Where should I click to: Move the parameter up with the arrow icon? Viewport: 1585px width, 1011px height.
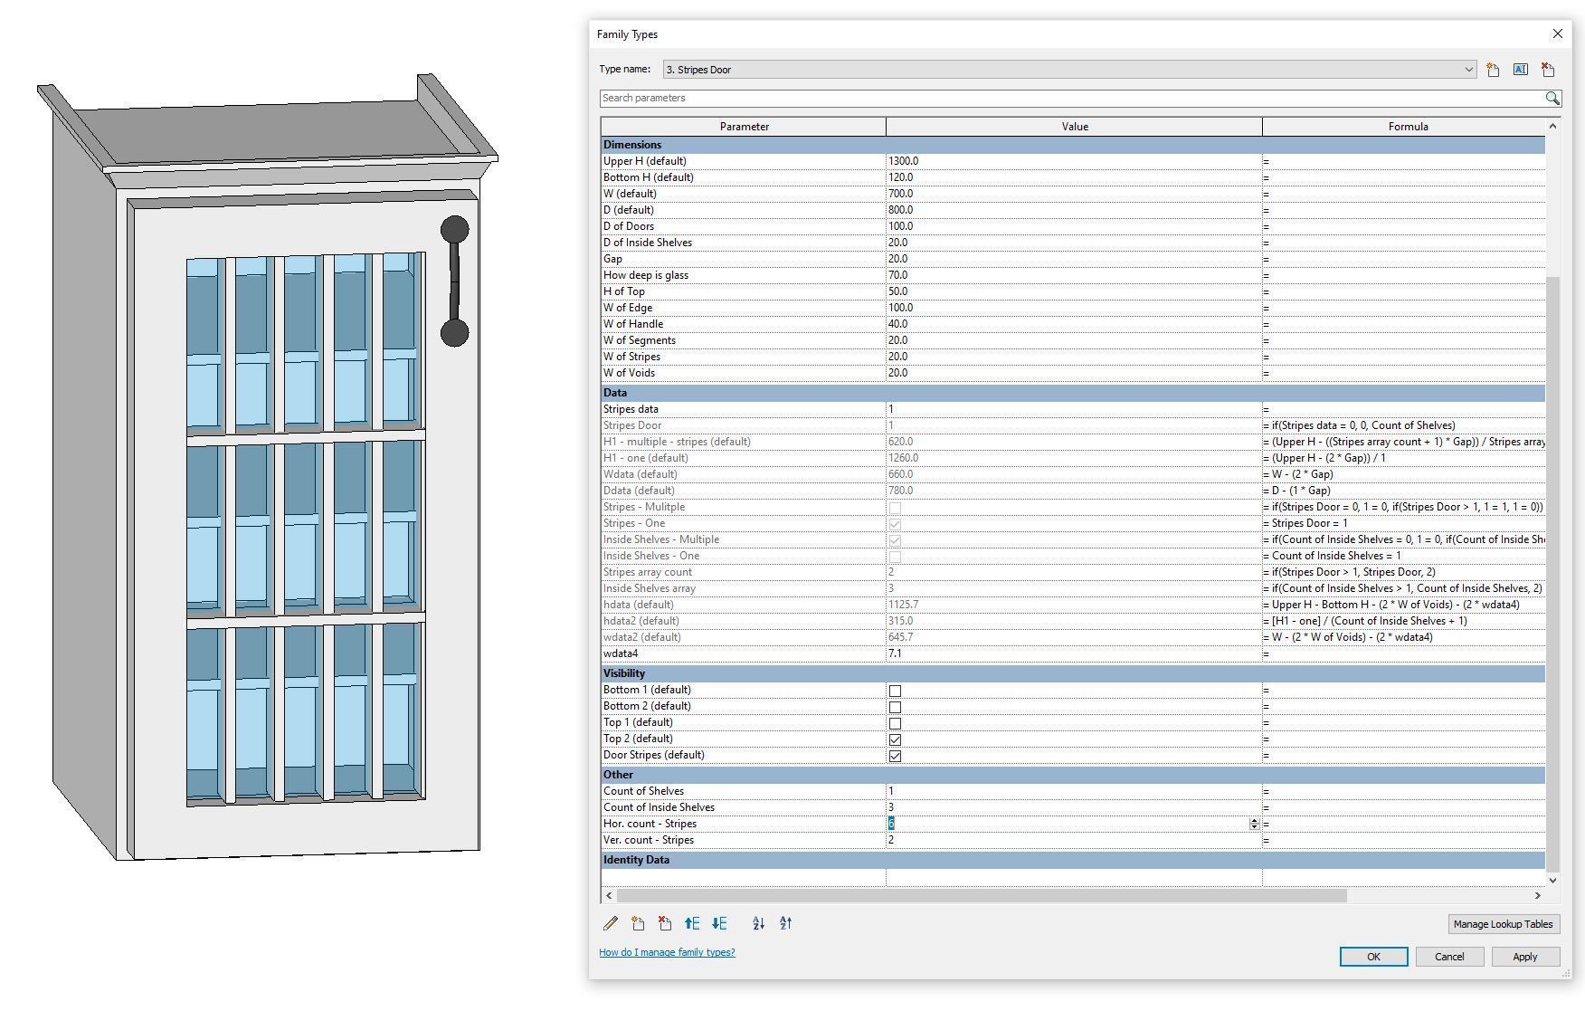pyautogui.click(x=692, y=923)
